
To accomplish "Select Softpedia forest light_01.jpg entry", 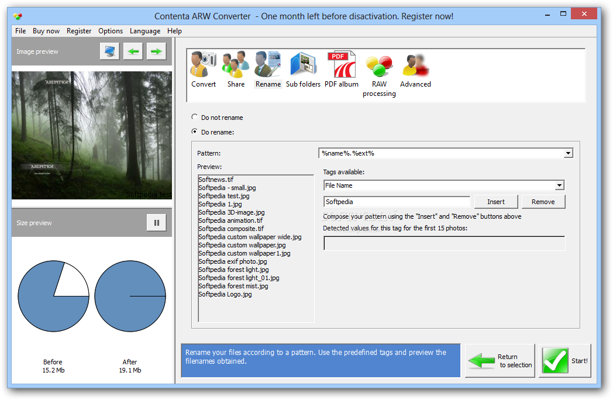I will pyautogui.click(x=239, y=278).
